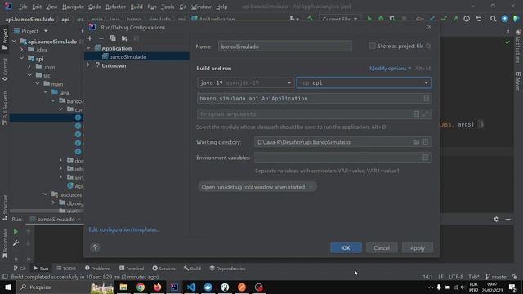Open the Dependencies tool tab
This screenshot has height=294, width=523.
[x=227, y=269]
